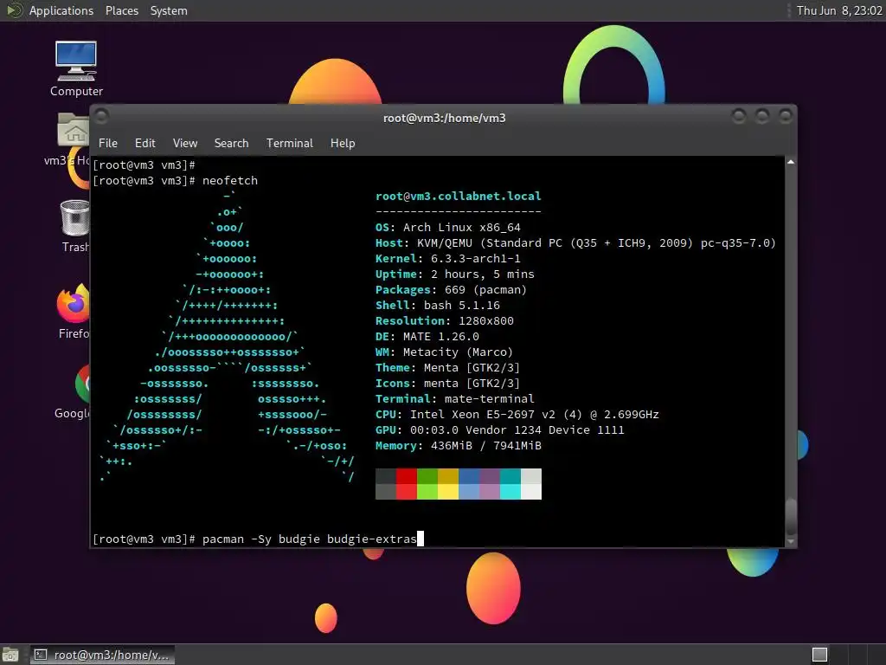Maximize the terminal window
This screenshot has height=665, width=886.
pyautogui.click(x=761, y=117)
